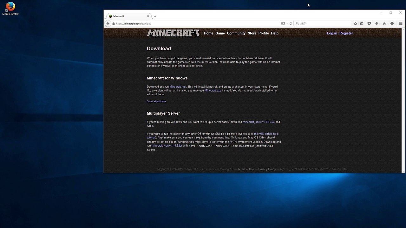Click the Multiplayer Server heading
406x228 pixels.
163,113
